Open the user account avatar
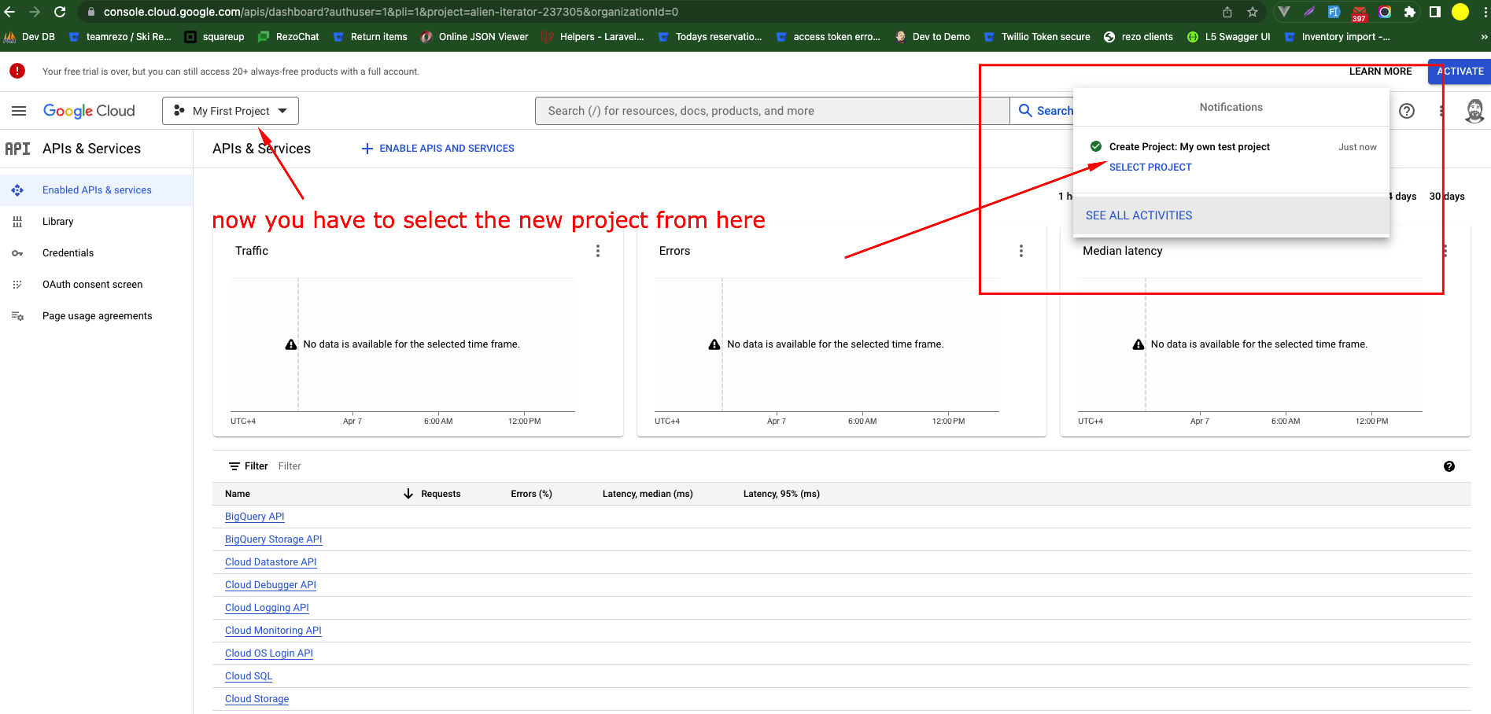The height and width of the screenshot is (714, 1491). pos(1474,111)
